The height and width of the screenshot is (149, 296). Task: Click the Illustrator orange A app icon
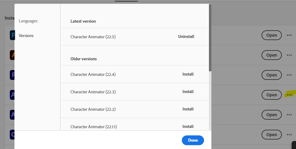coord(12,55)
